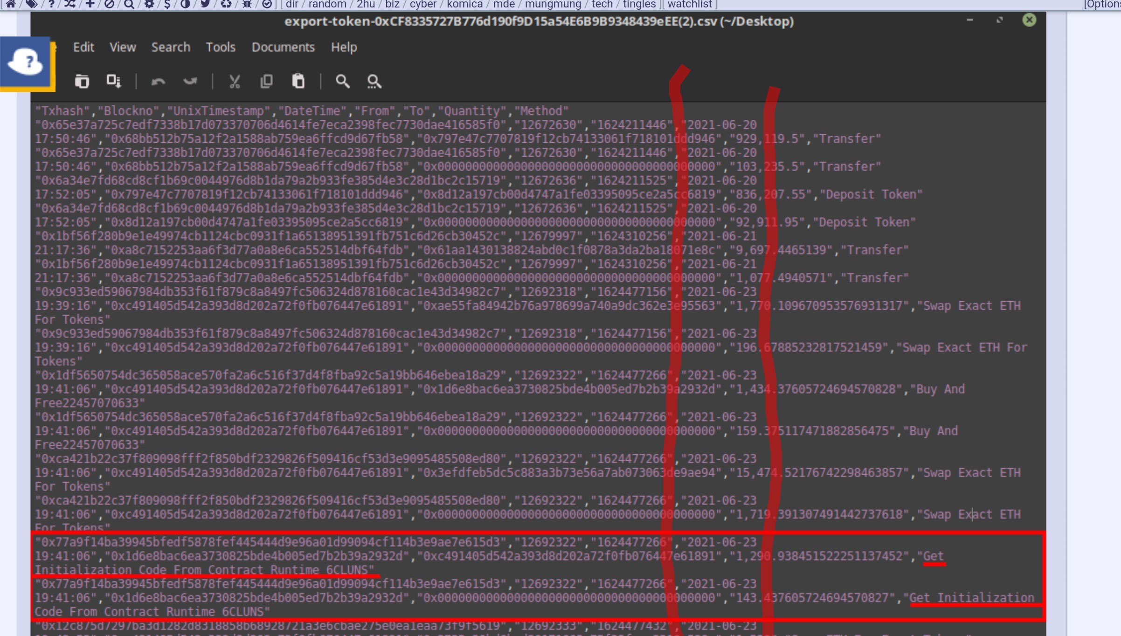Image resolution: width=1121 pixels, height=636 pixels.
Task: Open the 'mde' board link
Action: pos(504,4)
